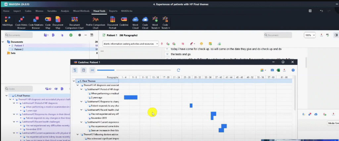This screenshot has height=141, width=339.
Task: Click Codeline first toolbar list icon
Action: (x=75, y=70)
